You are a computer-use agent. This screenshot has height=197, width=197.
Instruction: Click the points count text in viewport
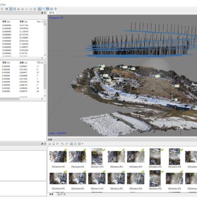click(58, 133)
